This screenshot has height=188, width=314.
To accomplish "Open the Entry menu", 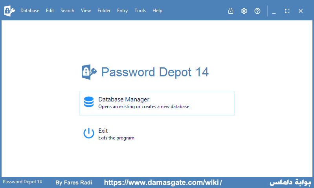I will point(122,11).
